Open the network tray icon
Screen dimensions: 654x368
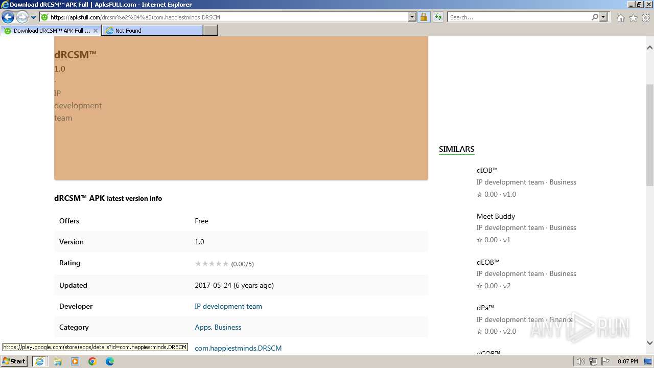pyautogui.click(x=593, y=361)
